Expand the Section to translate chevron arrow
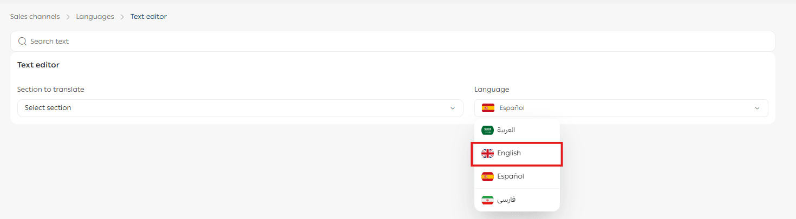Image resolution: width=796 pixels, height=219 pixels. pyautogui.click(x=453, y=108)
